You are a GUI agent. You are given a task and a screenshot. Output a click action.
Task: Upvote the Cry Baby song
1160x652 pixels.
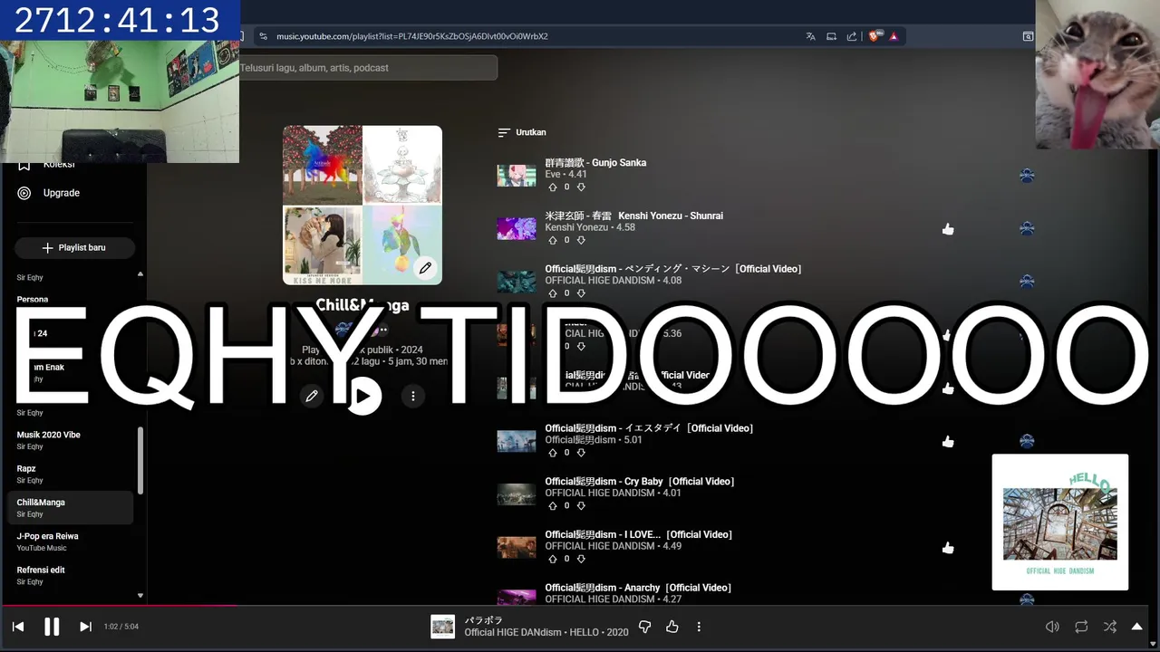[553, 506]
